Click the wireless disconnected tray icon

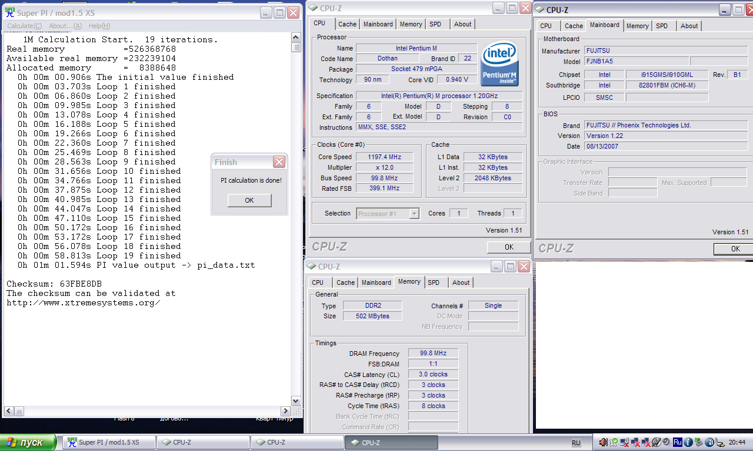(x=625, y=442)
